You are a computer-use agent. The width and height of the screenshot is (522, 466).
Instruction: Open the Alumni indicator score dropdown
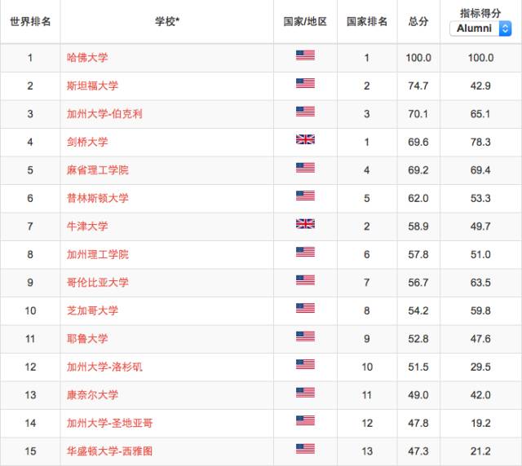480,29
